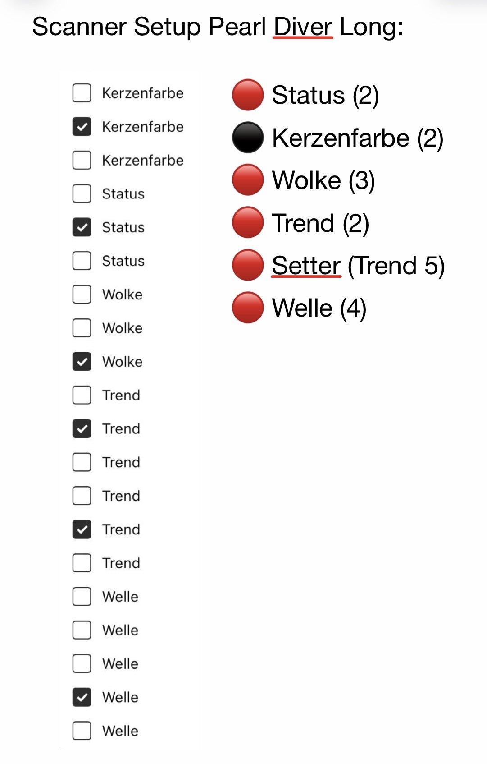The height and width of the screenshot is (764, 487).
Task: Select the red circle beside Trend (2)
Action: coord(247,223)
